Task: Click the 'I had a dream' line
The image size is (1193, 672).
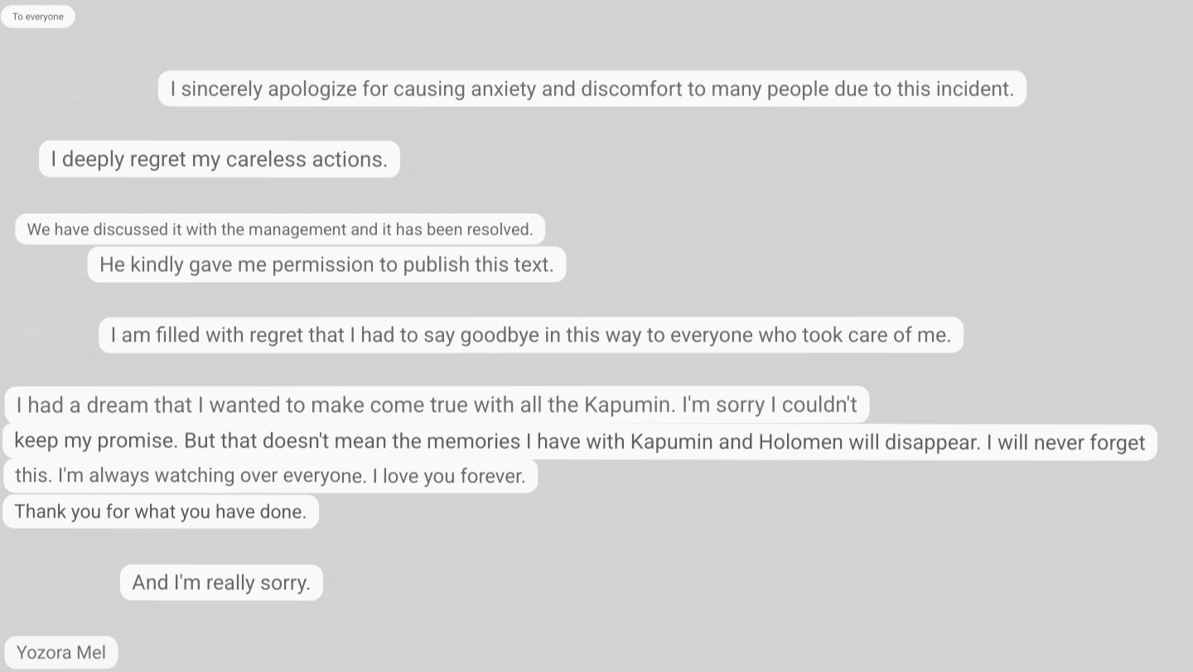Action: (437, 404)
